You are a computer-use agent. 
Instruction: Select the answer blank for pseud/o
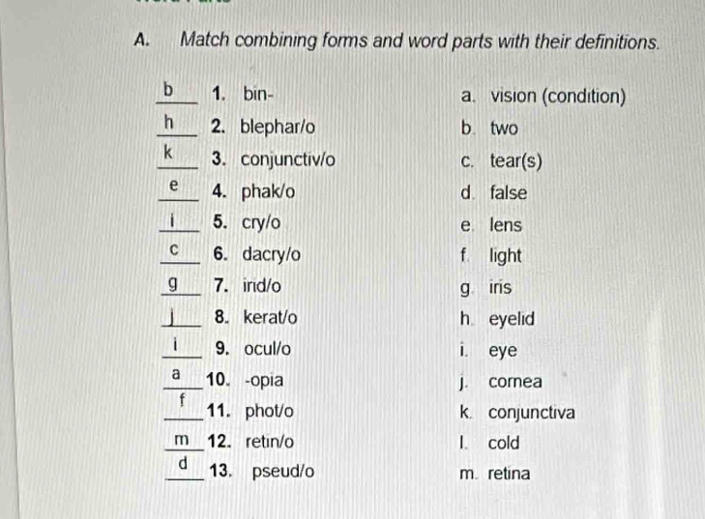tap(184, 469)
